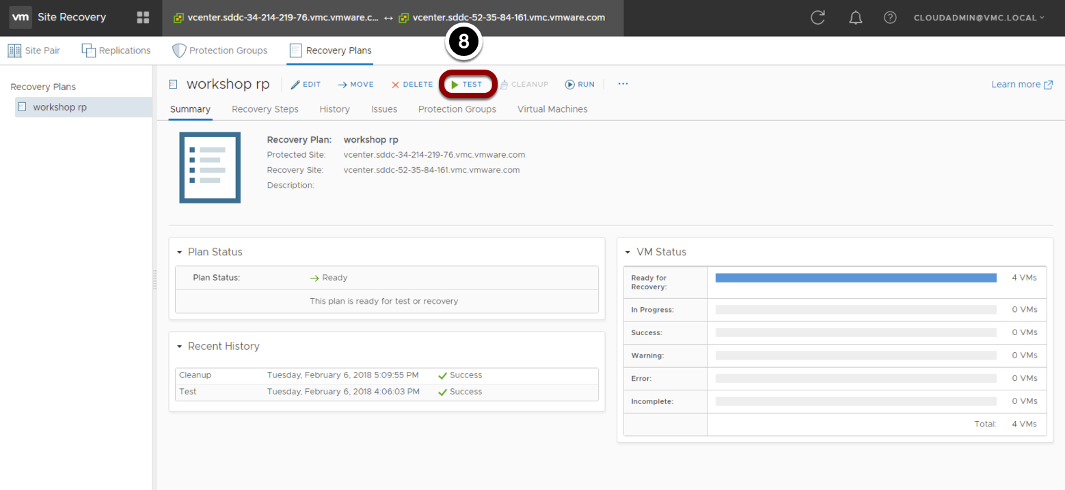Viewport: 1065px width, 490px height.
Task: Open the help question mark icon
Action: 890,18
